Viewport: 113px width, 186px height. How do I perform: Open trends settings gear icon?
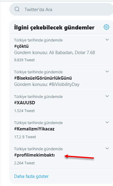pyautogui.click(x=106, y=27)
